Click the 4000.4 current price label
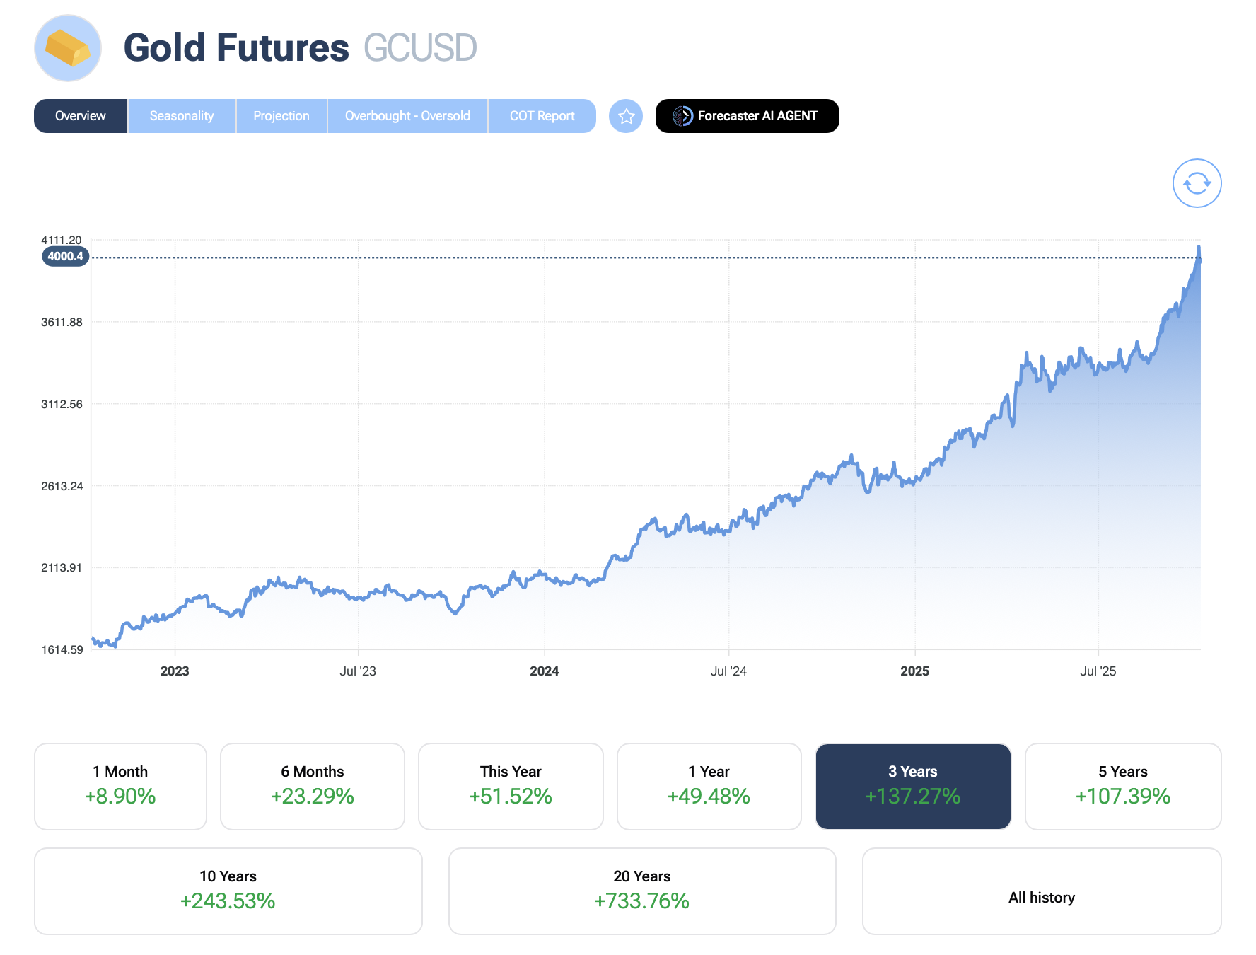Viewport: 1256px width, 955px height. click(x=66, y=257)
